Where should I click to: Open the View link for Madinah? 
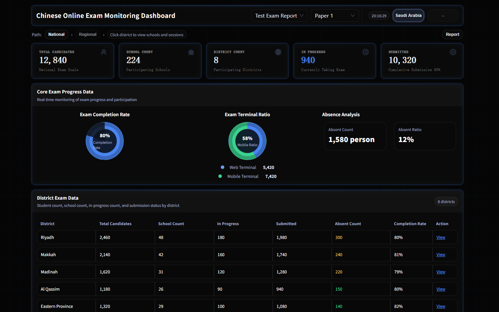[441, 272]
